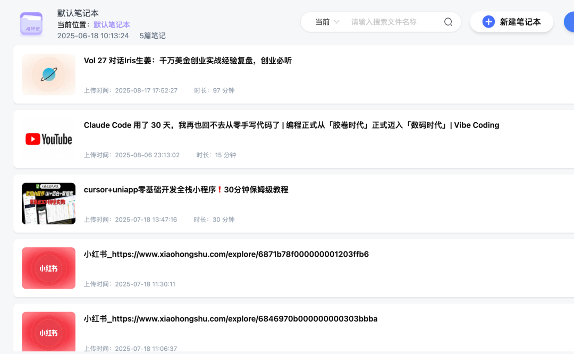Image resolution: width=574 pixels, height=354 pixels.
Task: Click the 时长: 30 分钟 label
Action: coord(214,220)
